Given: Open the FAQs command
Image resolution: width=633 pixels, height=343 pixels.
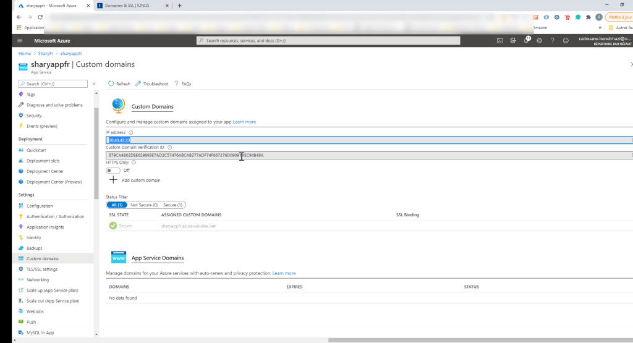Looking at the screenshot, I should point(182,84).
